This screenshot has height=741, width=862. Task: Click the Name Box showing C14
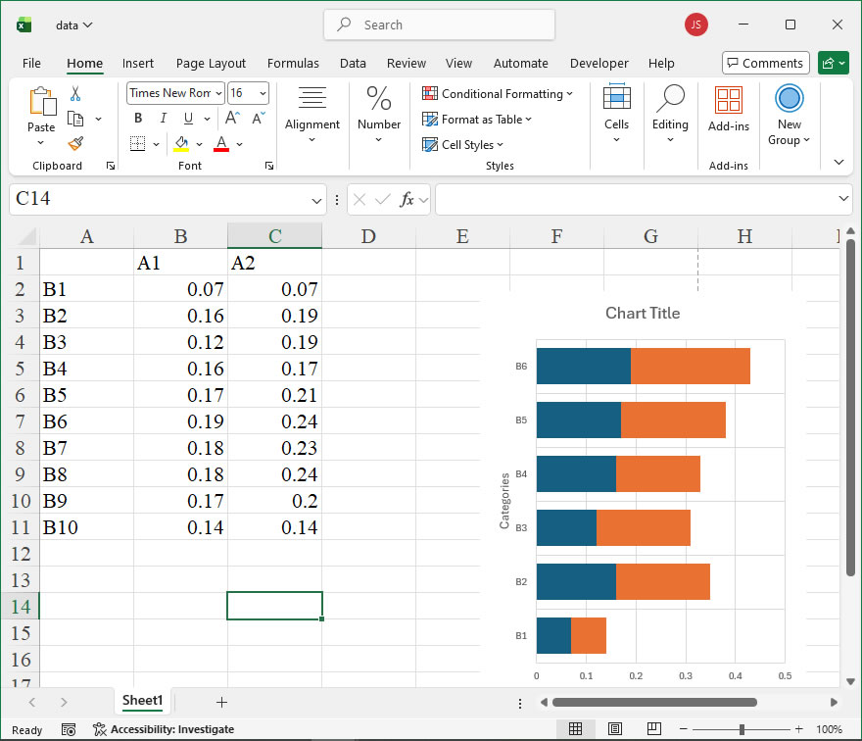157,199
